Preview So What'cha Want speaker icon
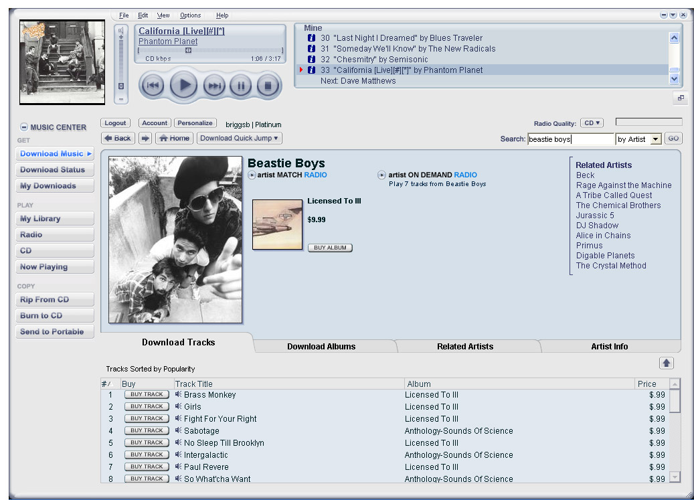 pos(179,479)
